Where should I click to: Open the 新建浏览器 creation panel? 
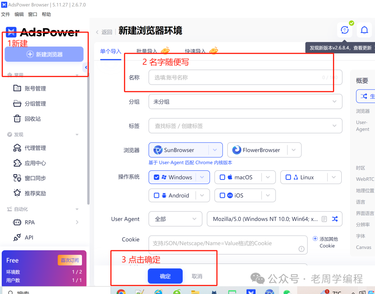[44, 54]
